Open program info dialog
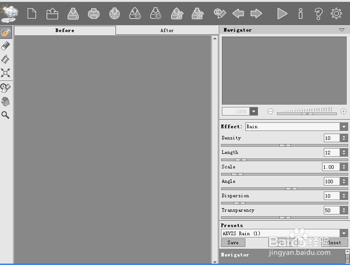Viewport: 350px width, 265px height. 301,14
